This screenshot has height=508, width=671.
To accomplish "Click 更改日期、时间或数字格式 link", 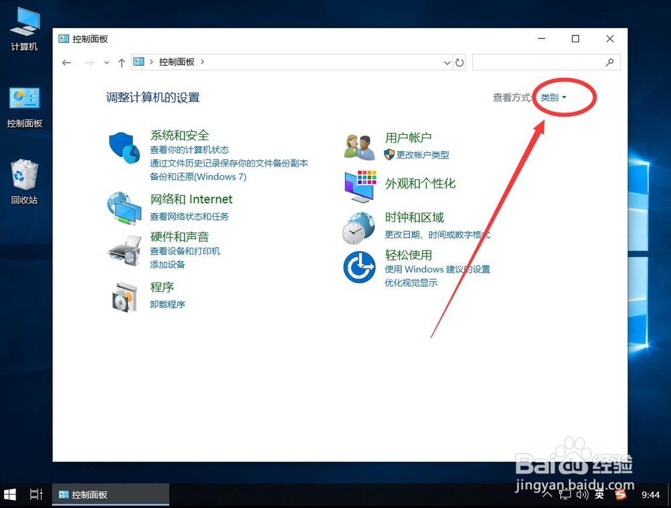I will [437, 234].
